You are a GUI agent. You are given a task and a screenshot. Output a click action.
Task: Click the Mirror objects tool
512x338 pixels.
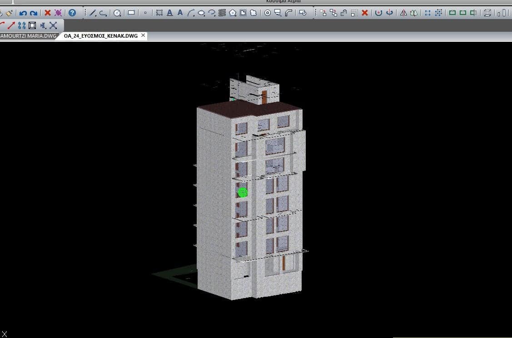403,13
